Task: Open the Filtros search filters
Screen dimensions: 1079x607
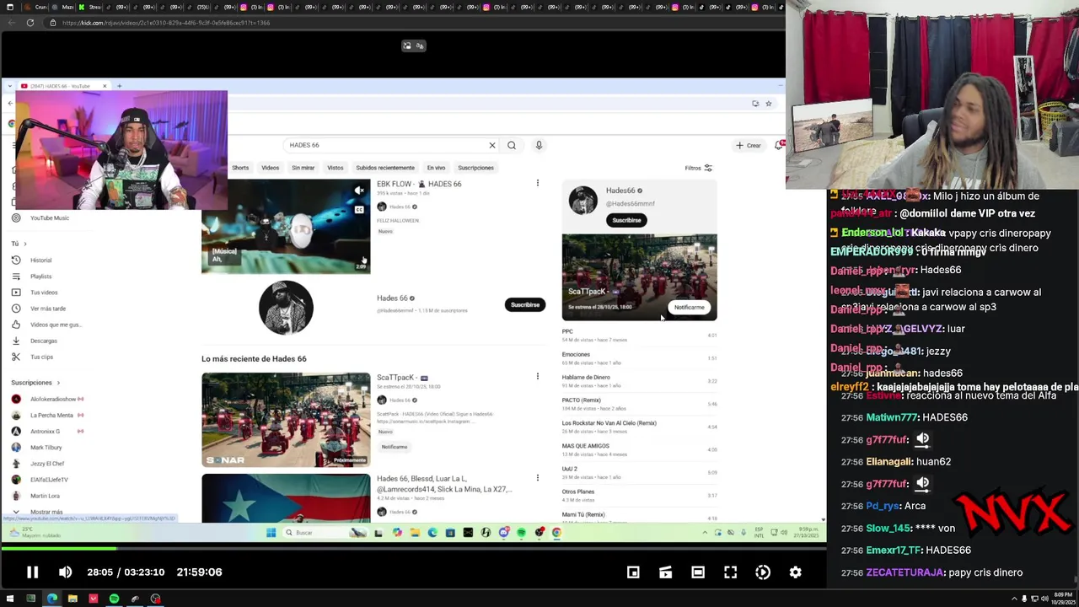Action: (698, 168)
